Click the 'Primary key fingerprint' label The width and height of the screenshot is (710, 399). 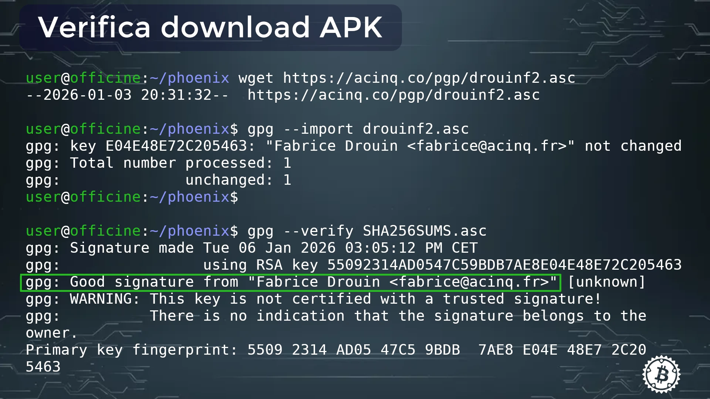click(x=131, y=350)
